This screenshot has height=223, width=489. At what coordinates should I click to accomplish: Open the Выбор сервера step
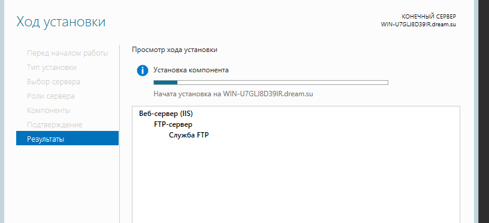tap(53, 82)
